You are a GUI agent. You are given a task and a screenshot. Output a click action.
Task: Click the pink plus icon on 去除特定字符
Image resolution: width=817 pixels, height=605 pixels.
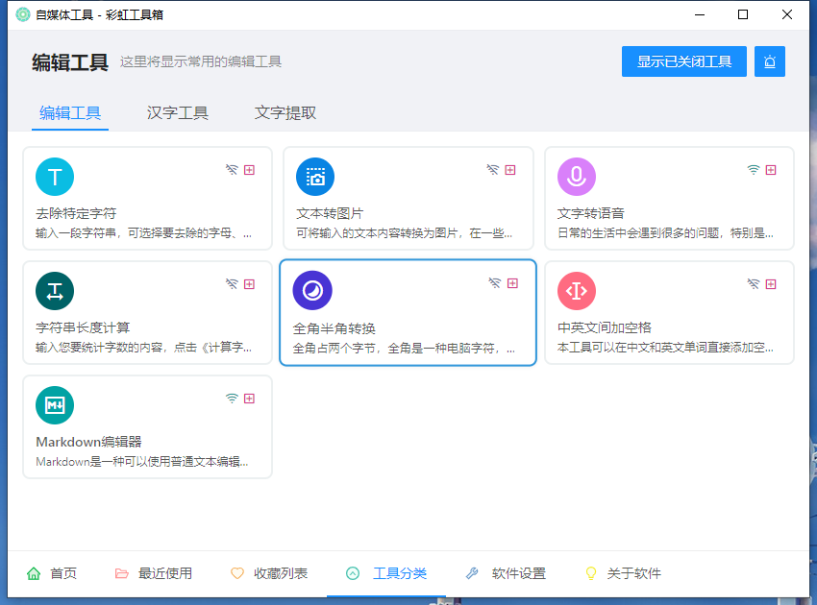tap(249, 170)
